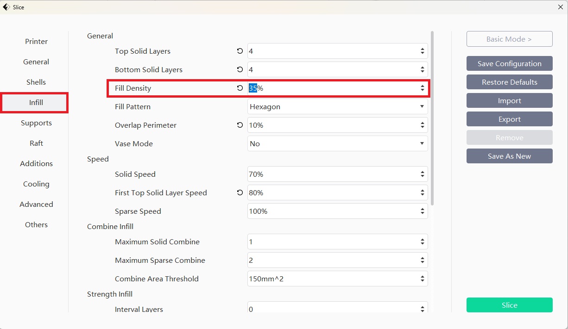Click the Save Configuration button
The image size is (568, 329).
(509, 64)
